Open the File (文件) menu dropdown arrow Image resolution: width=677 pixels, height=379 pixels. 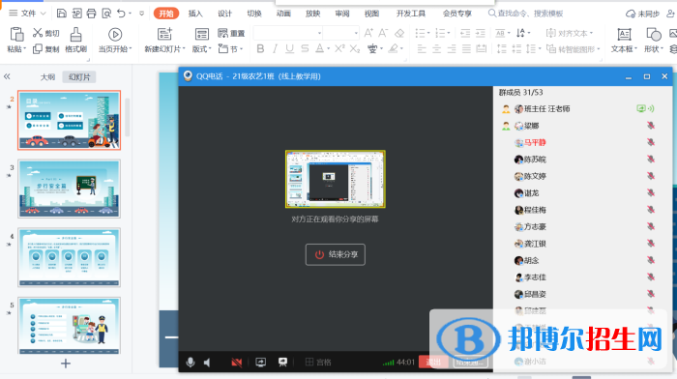coord(44,14)
